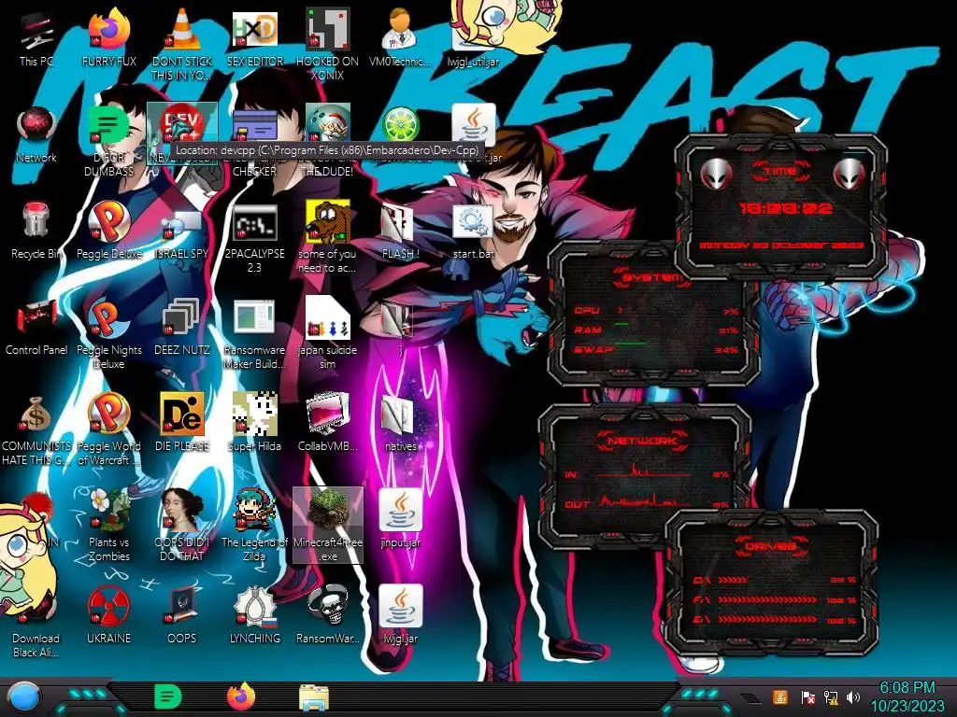Launch Firefox from the taskbar
This screenshot has height=717, width=957.
click(241, 697)
